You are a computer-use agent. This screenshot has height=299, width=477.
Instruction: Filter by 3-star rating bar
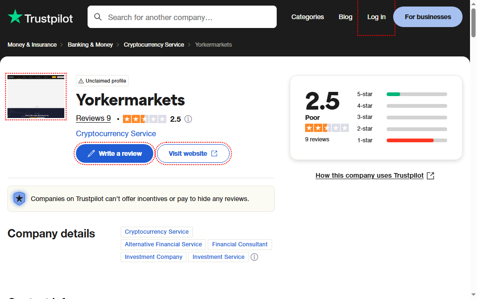point(402,117)
